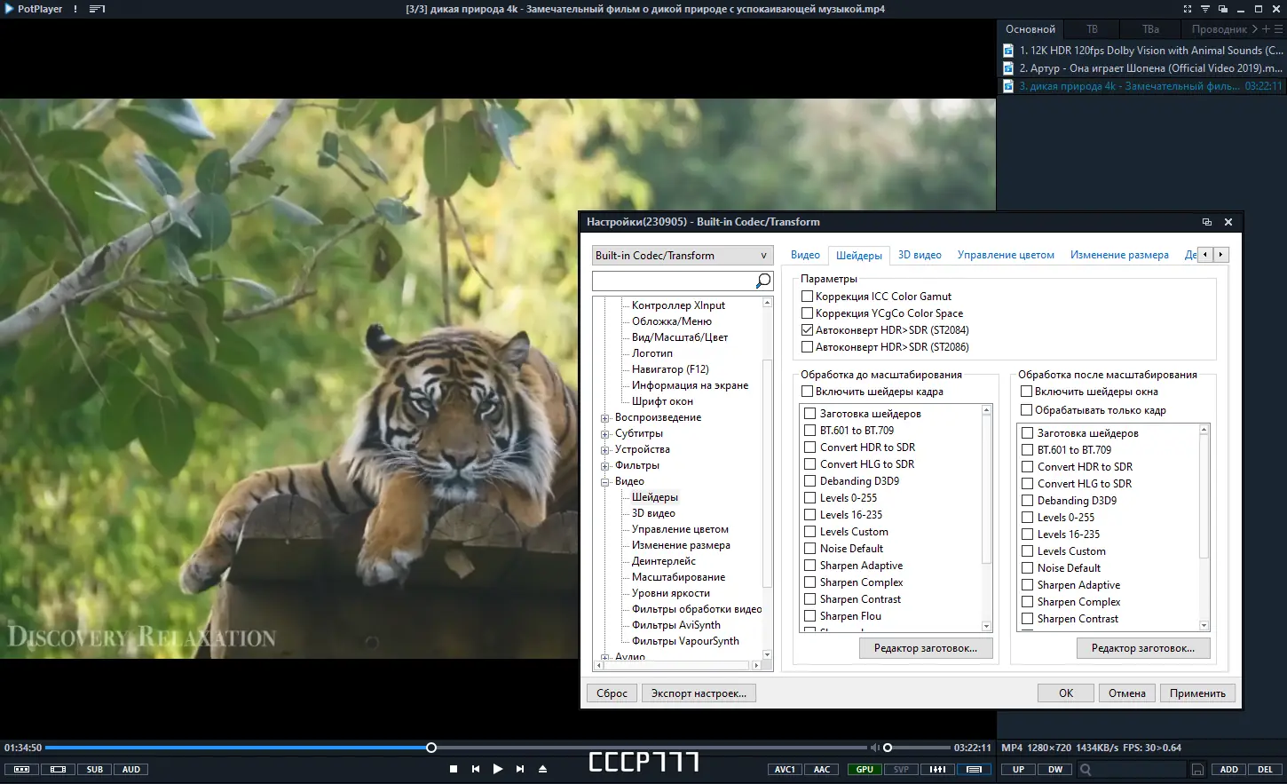Enable Коррекция ICC Color Gamut checkbox
The width and height of the screenshot is (1287, 784).
807,297
